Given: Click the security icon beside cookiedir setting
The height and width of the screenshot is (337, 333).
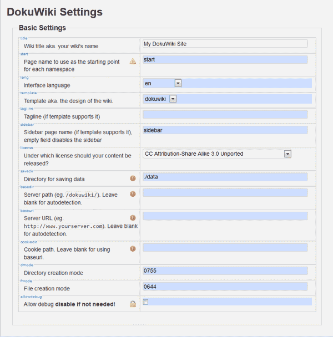Looking at the screenshot, I should [133, 248].
